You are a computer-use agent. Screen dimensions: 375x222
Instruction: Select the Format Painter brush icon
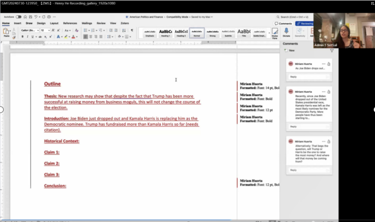14,37
